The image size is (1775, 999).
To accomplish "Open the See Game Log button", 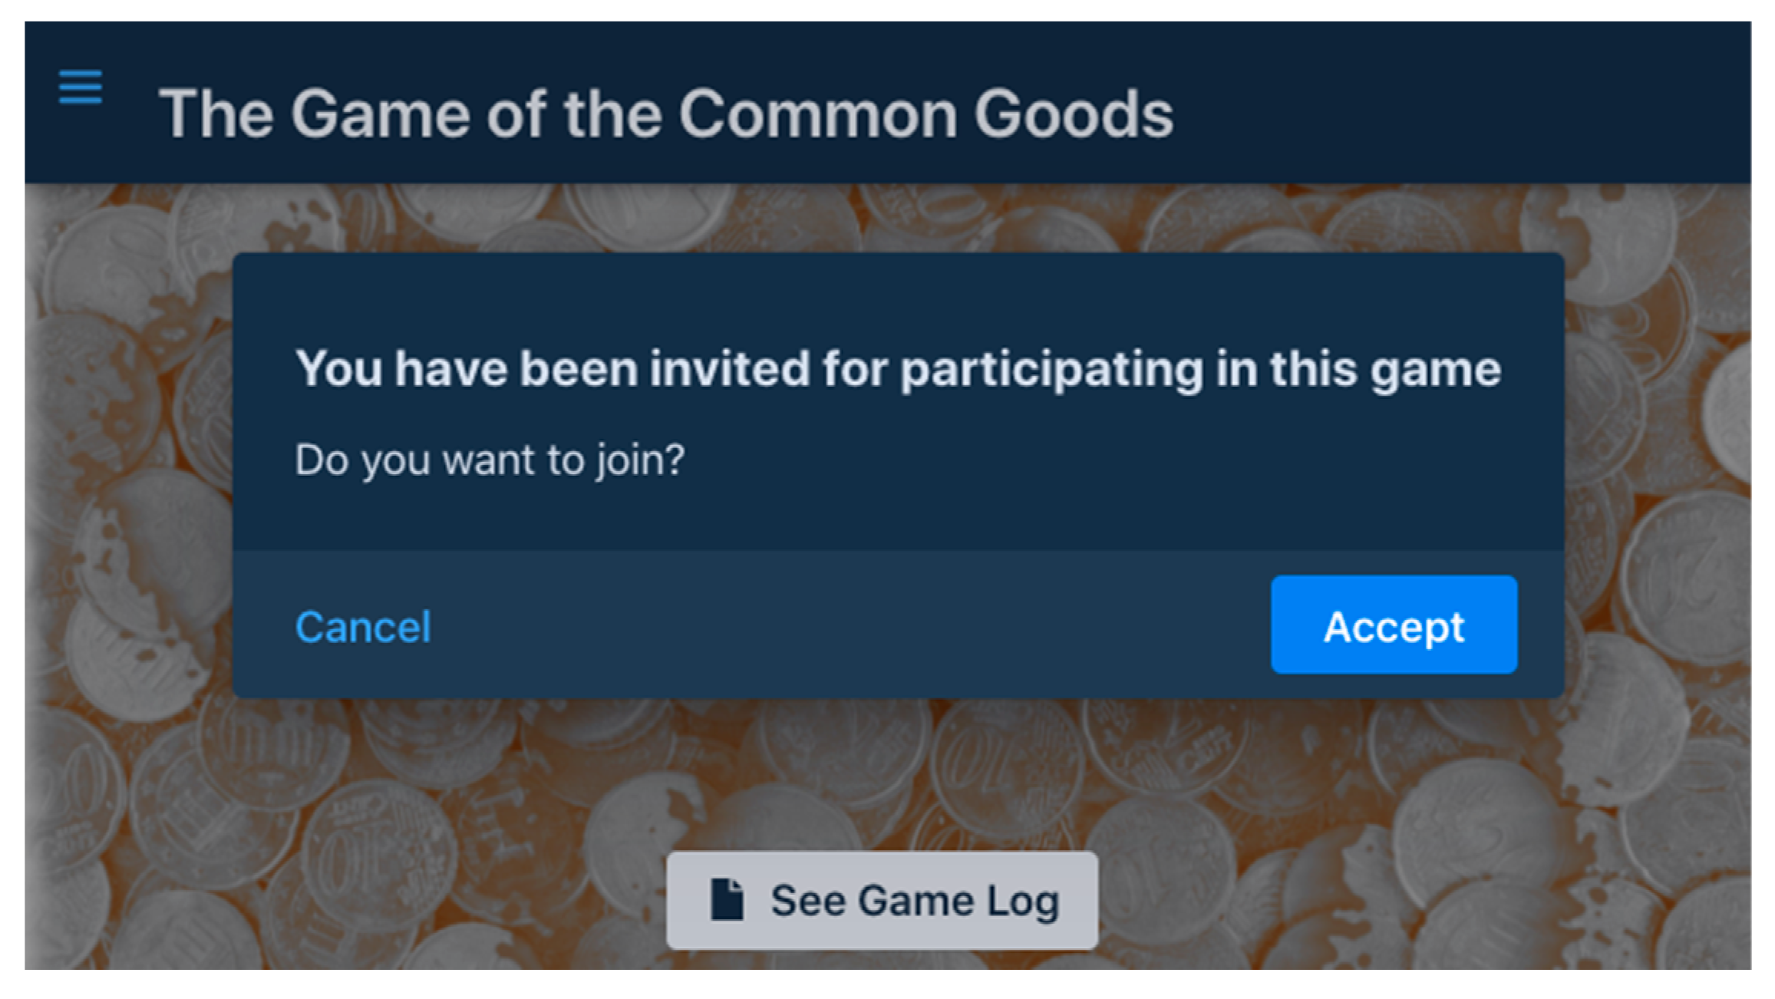I will [x=882, y=900].
